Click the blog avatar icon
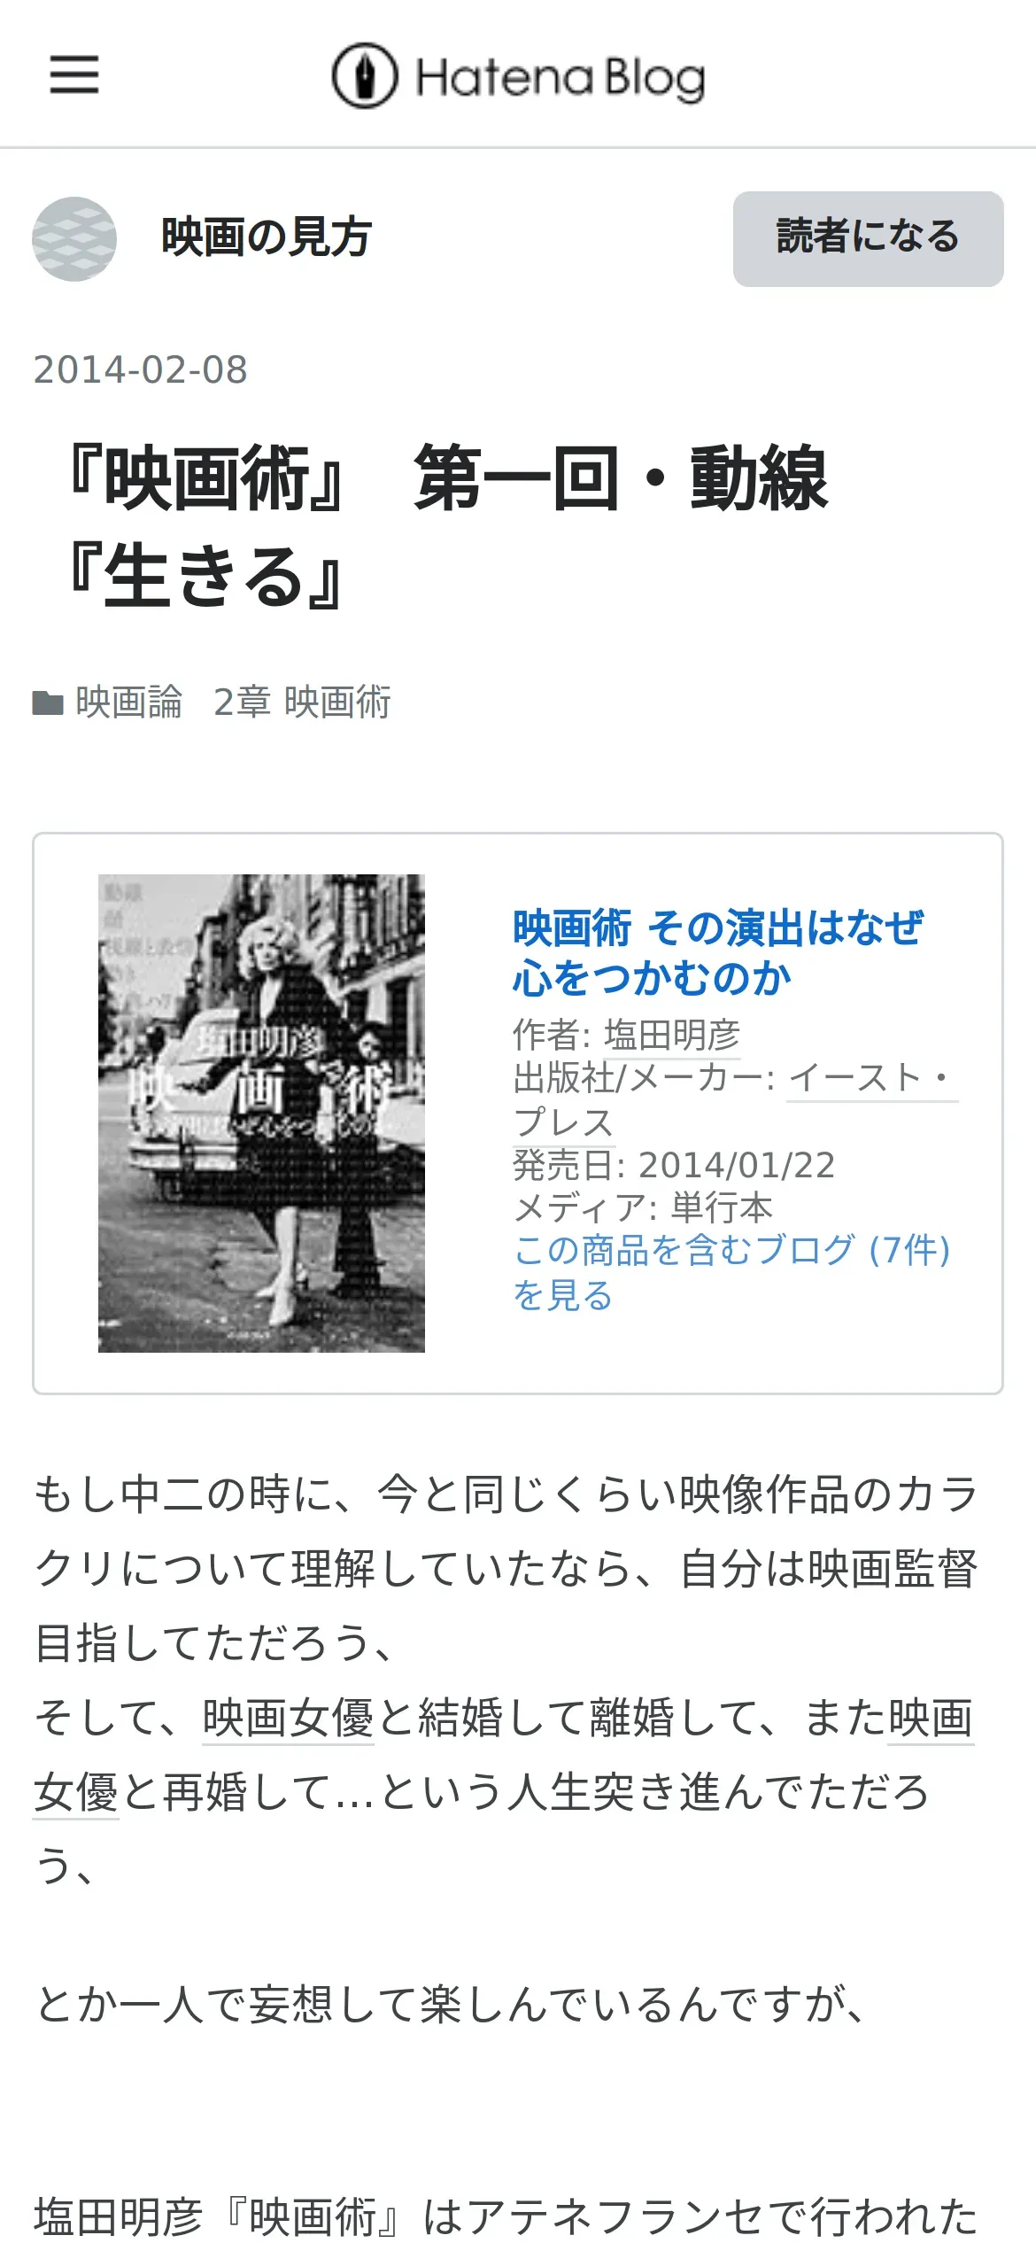Screen dimensions: 1036x2243 pos(74,238)
